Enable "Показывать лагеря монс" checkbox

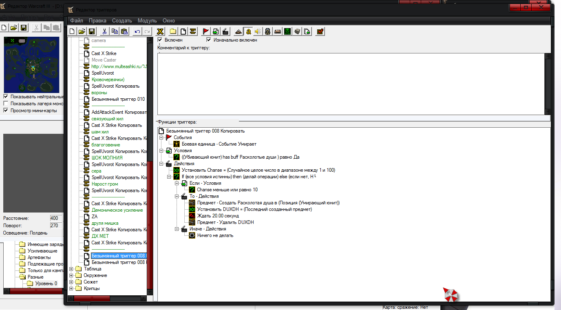6,104
